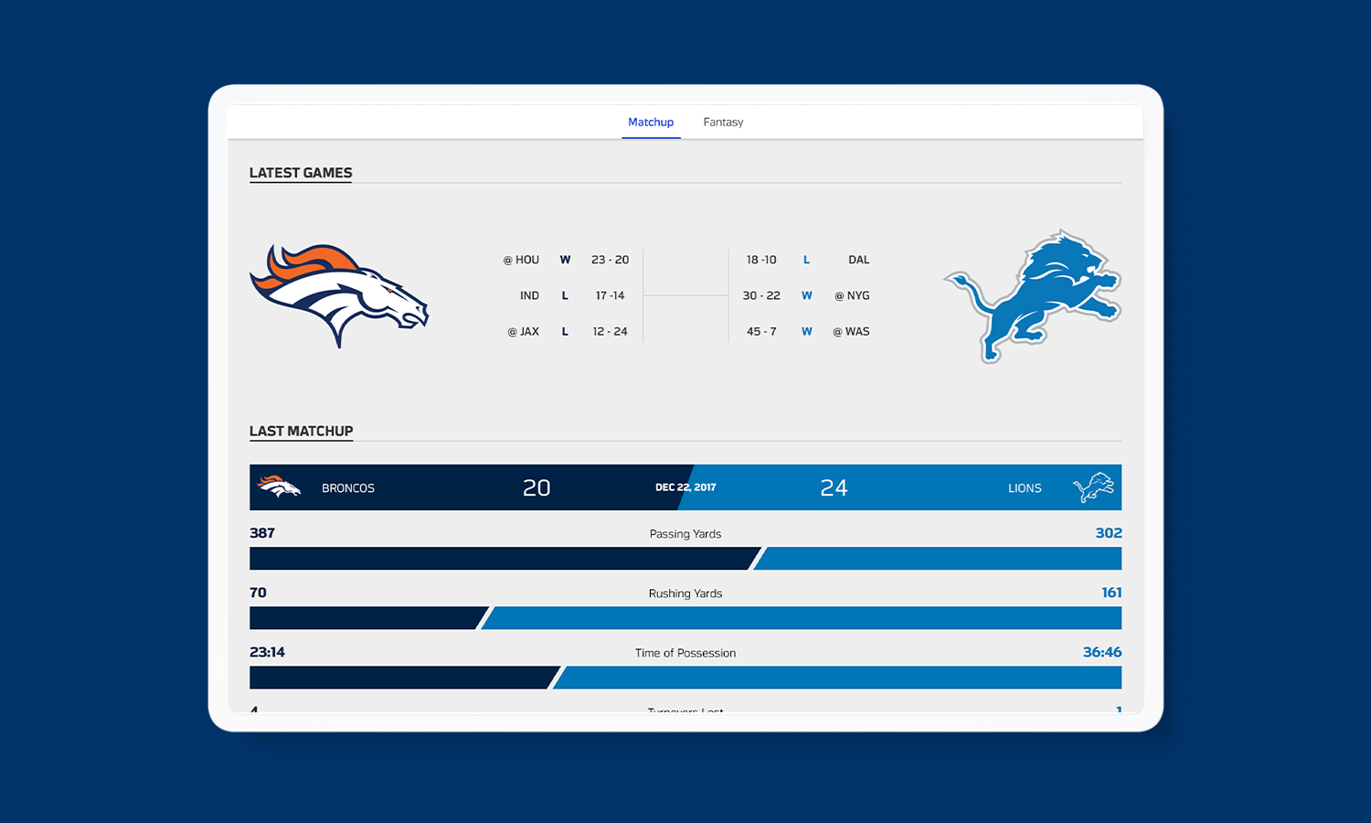The image size is (1371, 823).
Task: Click the large Denver Broncos logo
Action: click(x=338, y=294)
